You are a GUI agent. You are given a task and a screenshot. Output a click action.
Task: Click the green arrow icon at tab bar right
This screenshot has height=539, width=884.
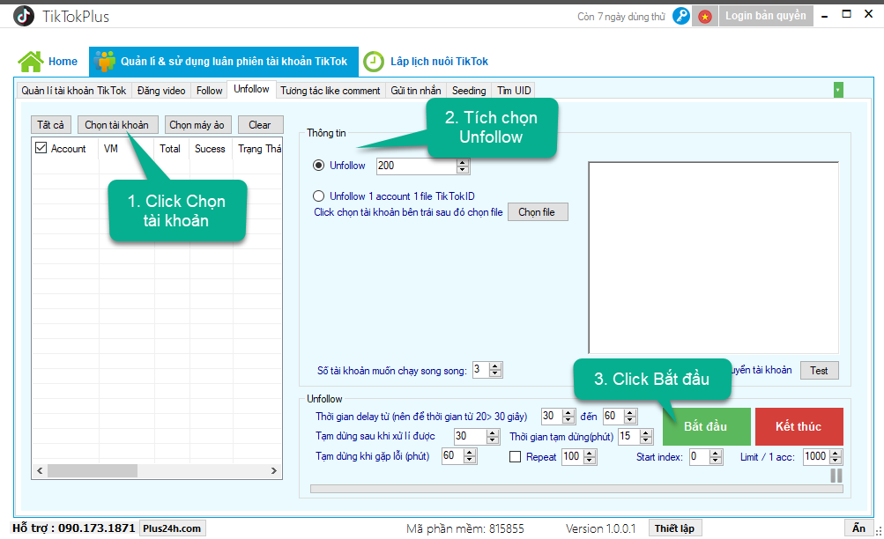(x=838, y=90)
